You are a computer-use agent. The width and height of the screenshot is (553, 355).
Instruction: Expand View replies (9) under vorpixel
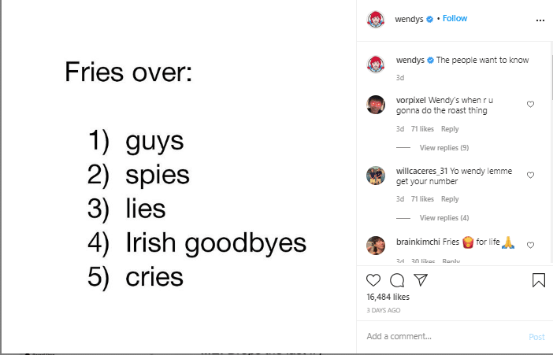(x=444, y=148)
